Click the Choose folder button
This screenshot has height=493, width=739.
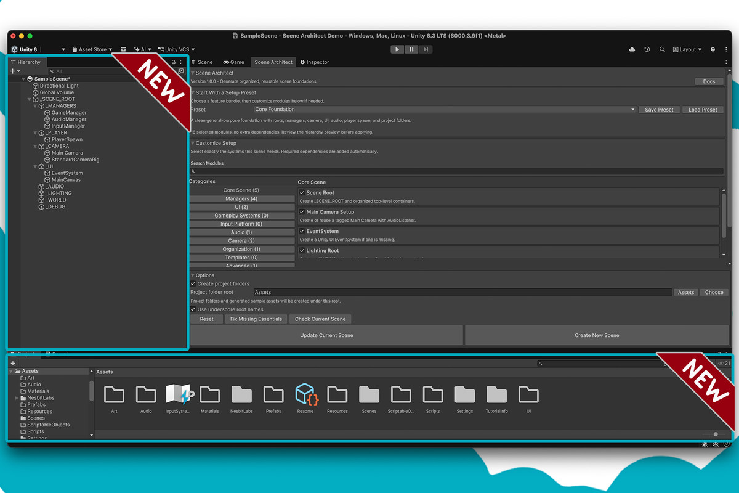[x=714, y=292]
